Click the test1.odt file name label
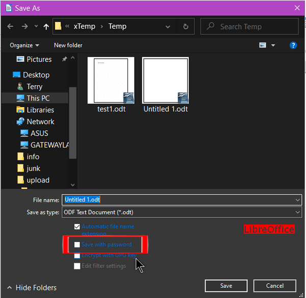Screen dimensions: 306x298 (x=111, y=109)
